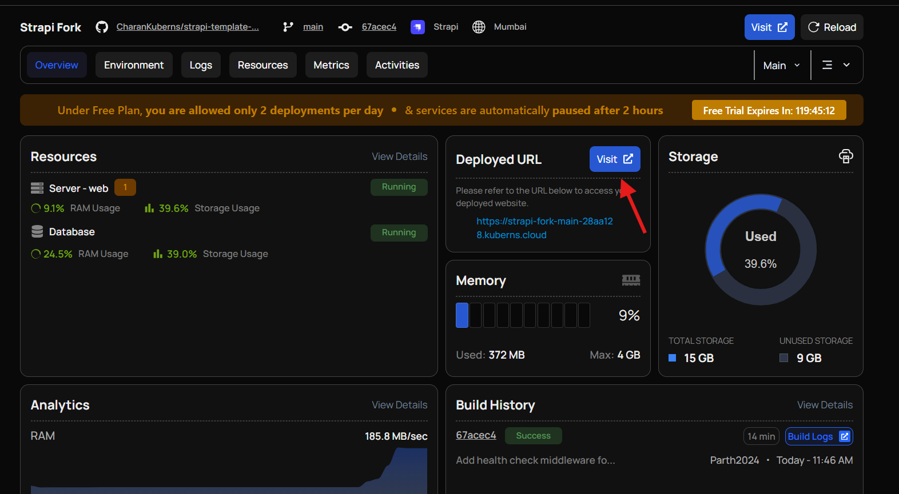This screenshot has width=899, height=494.
Task: Click the Running status for Server - web
Action: (399, 187)
